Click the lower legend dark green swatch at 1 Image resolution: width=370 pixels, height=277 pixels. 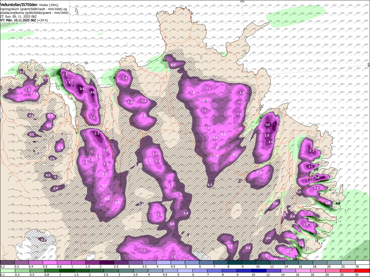(67, 271)
